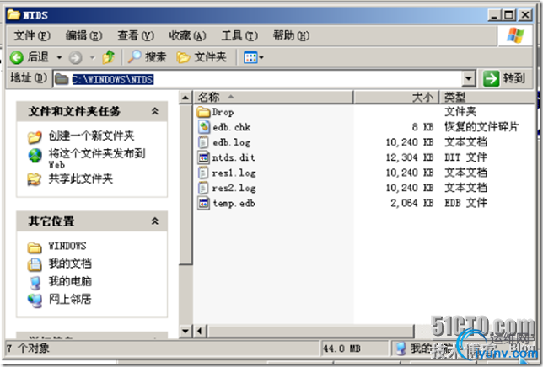543x367 pixels.
Task: Click the WINDOWS folder icon in sidebar
Action: (35, 247)
